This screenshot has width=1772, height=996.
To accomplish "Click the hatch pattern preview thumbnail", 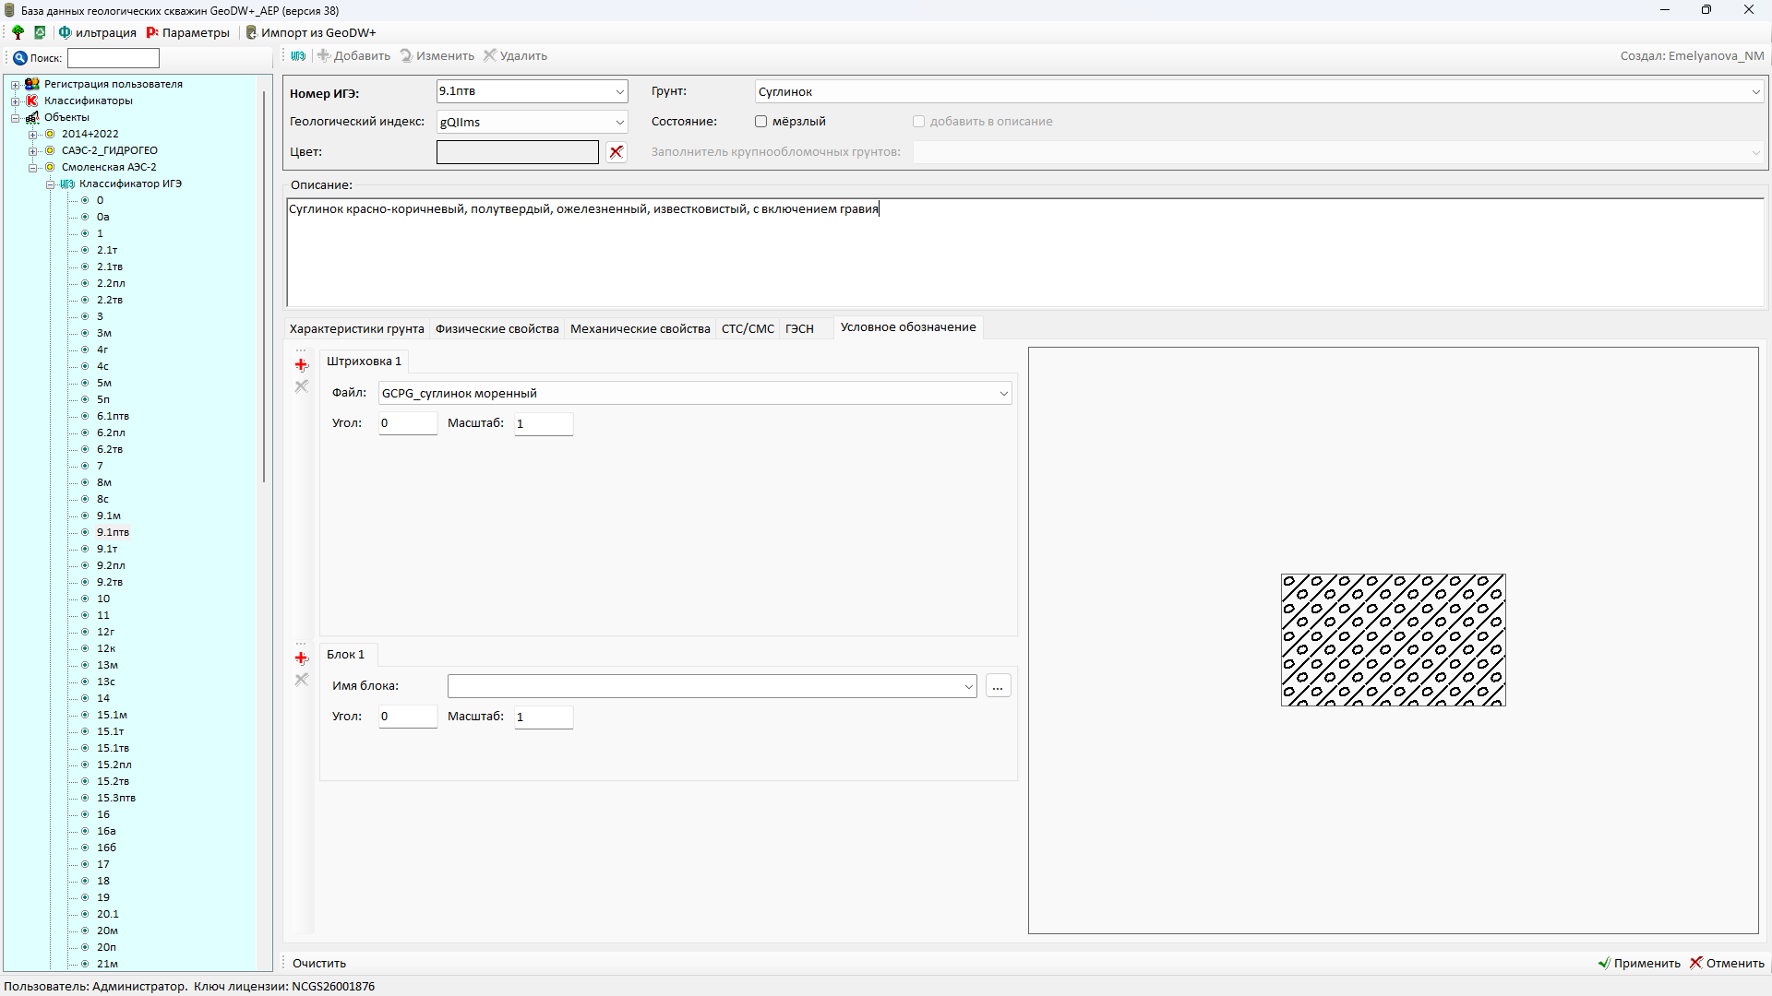I will coord(1393,640).
